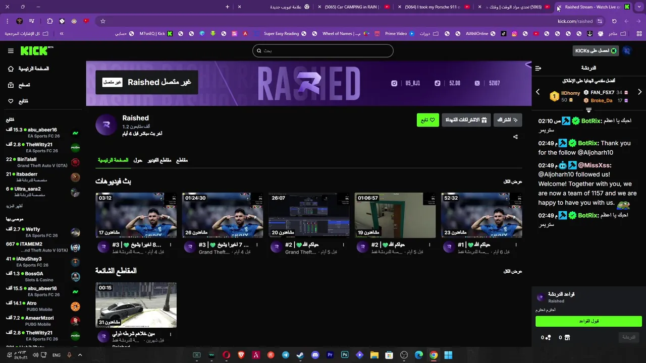Launch Photoshop from the taskbar
Screen dimensions: 646x363
point(345,355)
